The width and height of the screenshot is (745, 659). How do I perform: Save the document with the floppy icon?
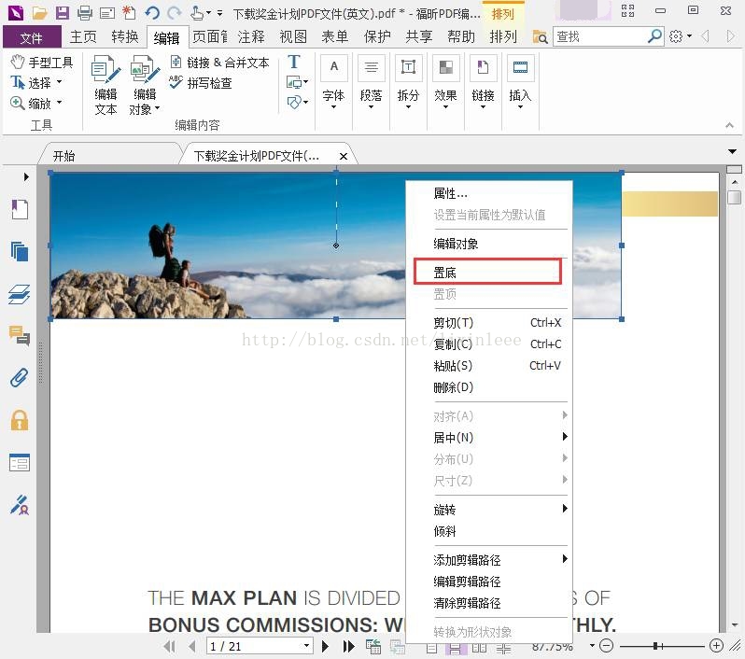pyautogui.click(x=63, y=12)
